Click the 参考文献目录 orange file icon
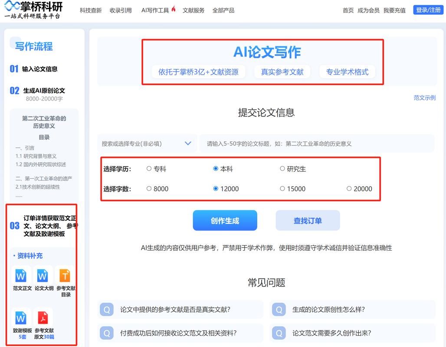The image size is (446, 347). 66,277
